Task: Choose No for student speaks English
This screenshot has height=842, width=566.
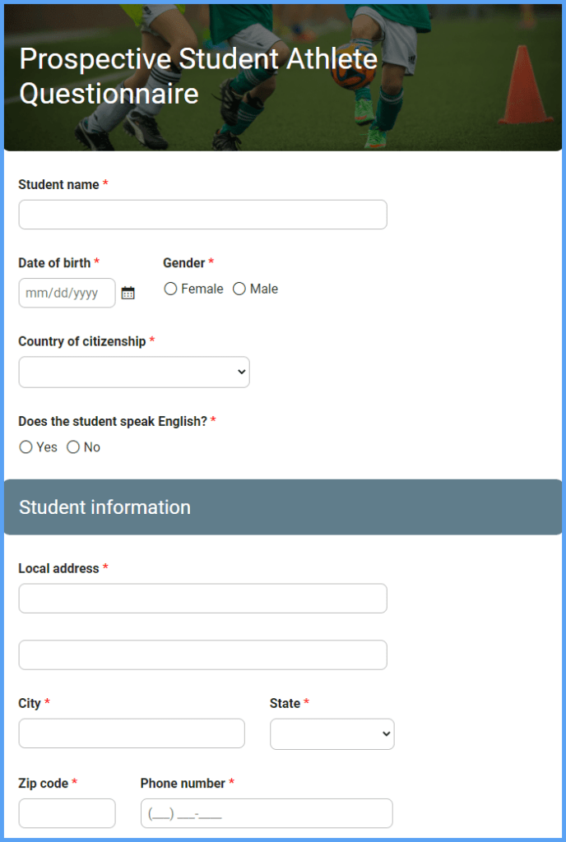Action: click(x=74, y=446)
